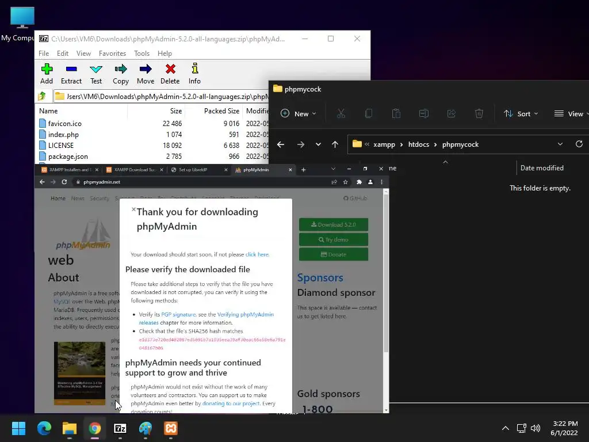The image size is (589, 442).
Task: Bookmark this page with the star icon
Action: (x=345, y=182)
